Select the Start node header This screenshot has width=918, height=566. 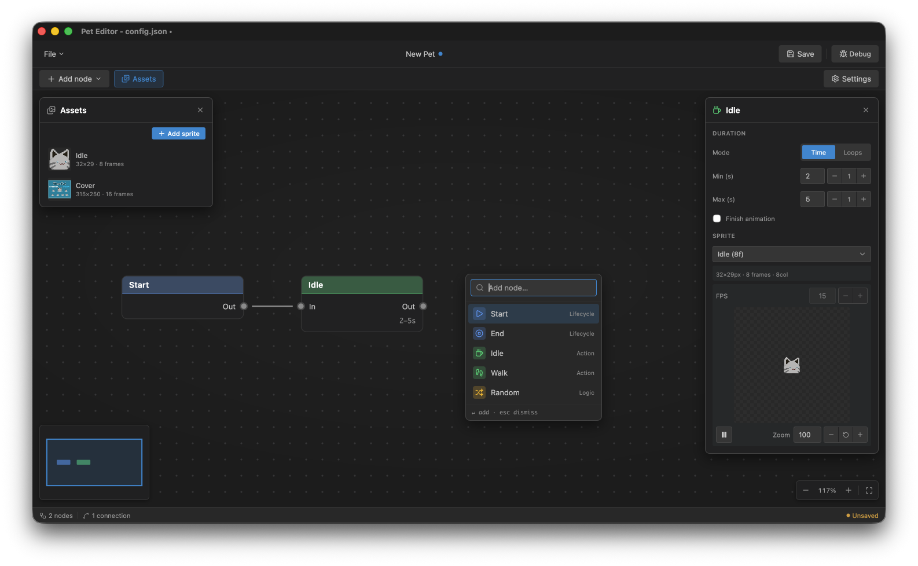coord(182,285)
